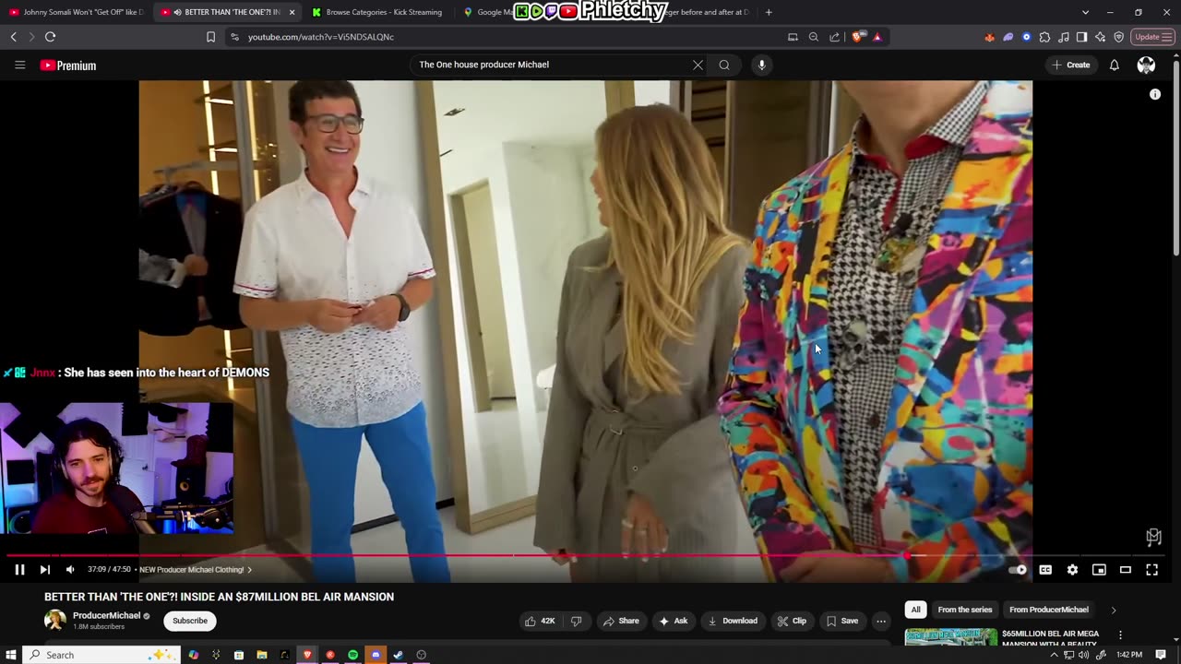This screenshot has height=664, width=1181.
Task: Reload the current page
Action: pyautogui.click(x=50, y=37)
